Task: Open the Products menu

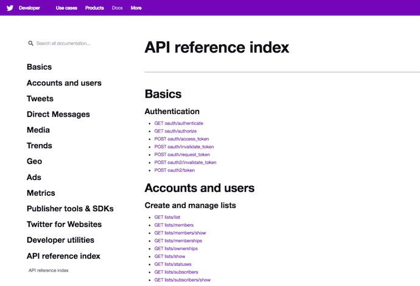Action: pyautogui.click(x=94, y=8)
